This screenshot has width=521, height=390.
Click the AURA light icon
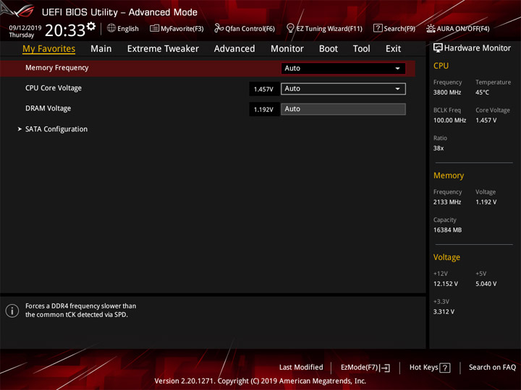431,28
